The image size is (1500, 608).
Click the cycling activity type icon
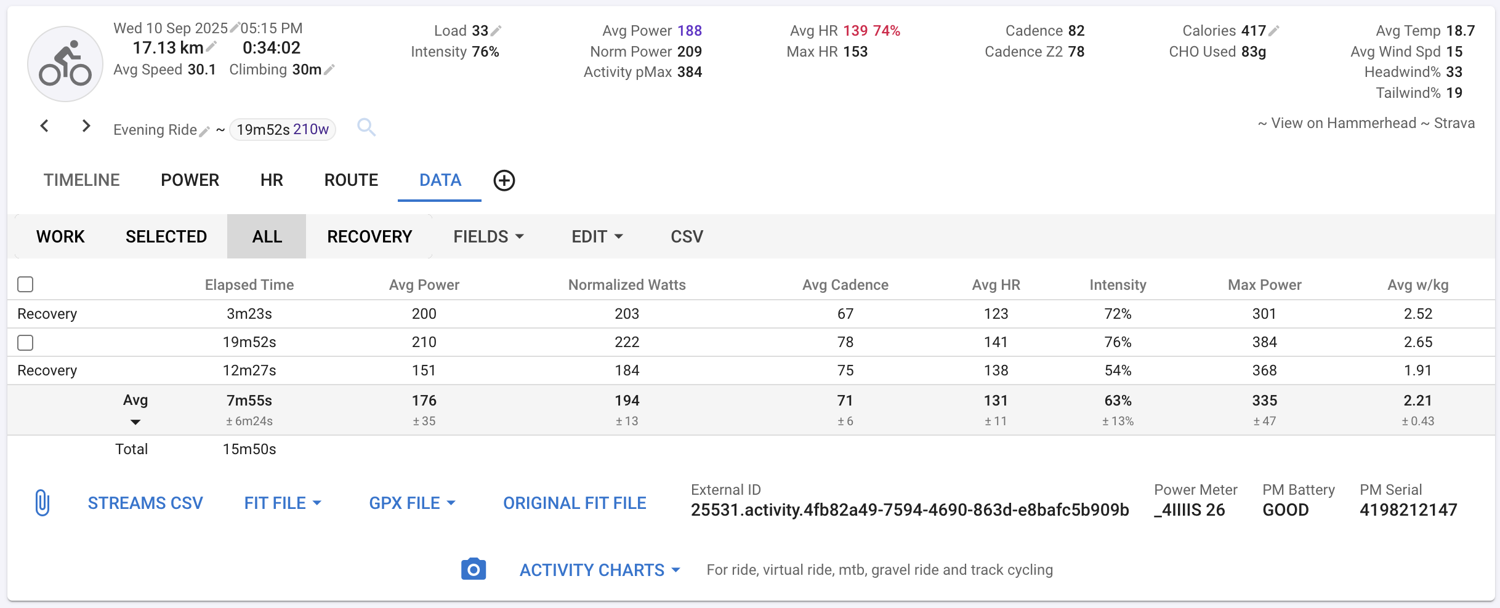65,64
